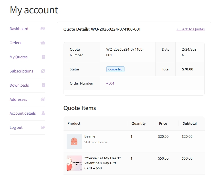
Task: Open order #504 link
Action: 110,83
